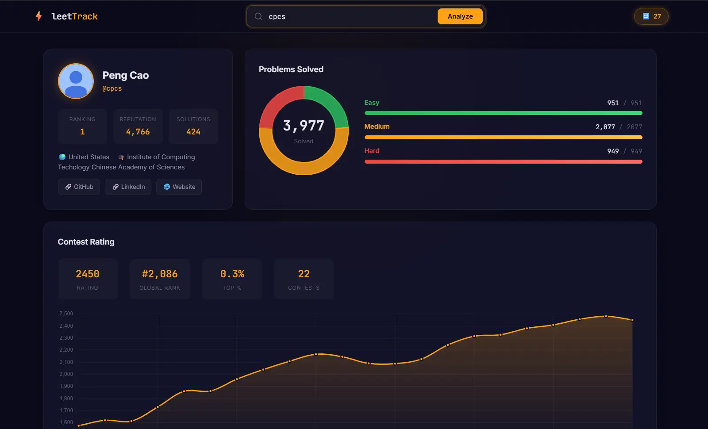
Task: Click the Medium orange progress bar
Action: pos(503,138)
